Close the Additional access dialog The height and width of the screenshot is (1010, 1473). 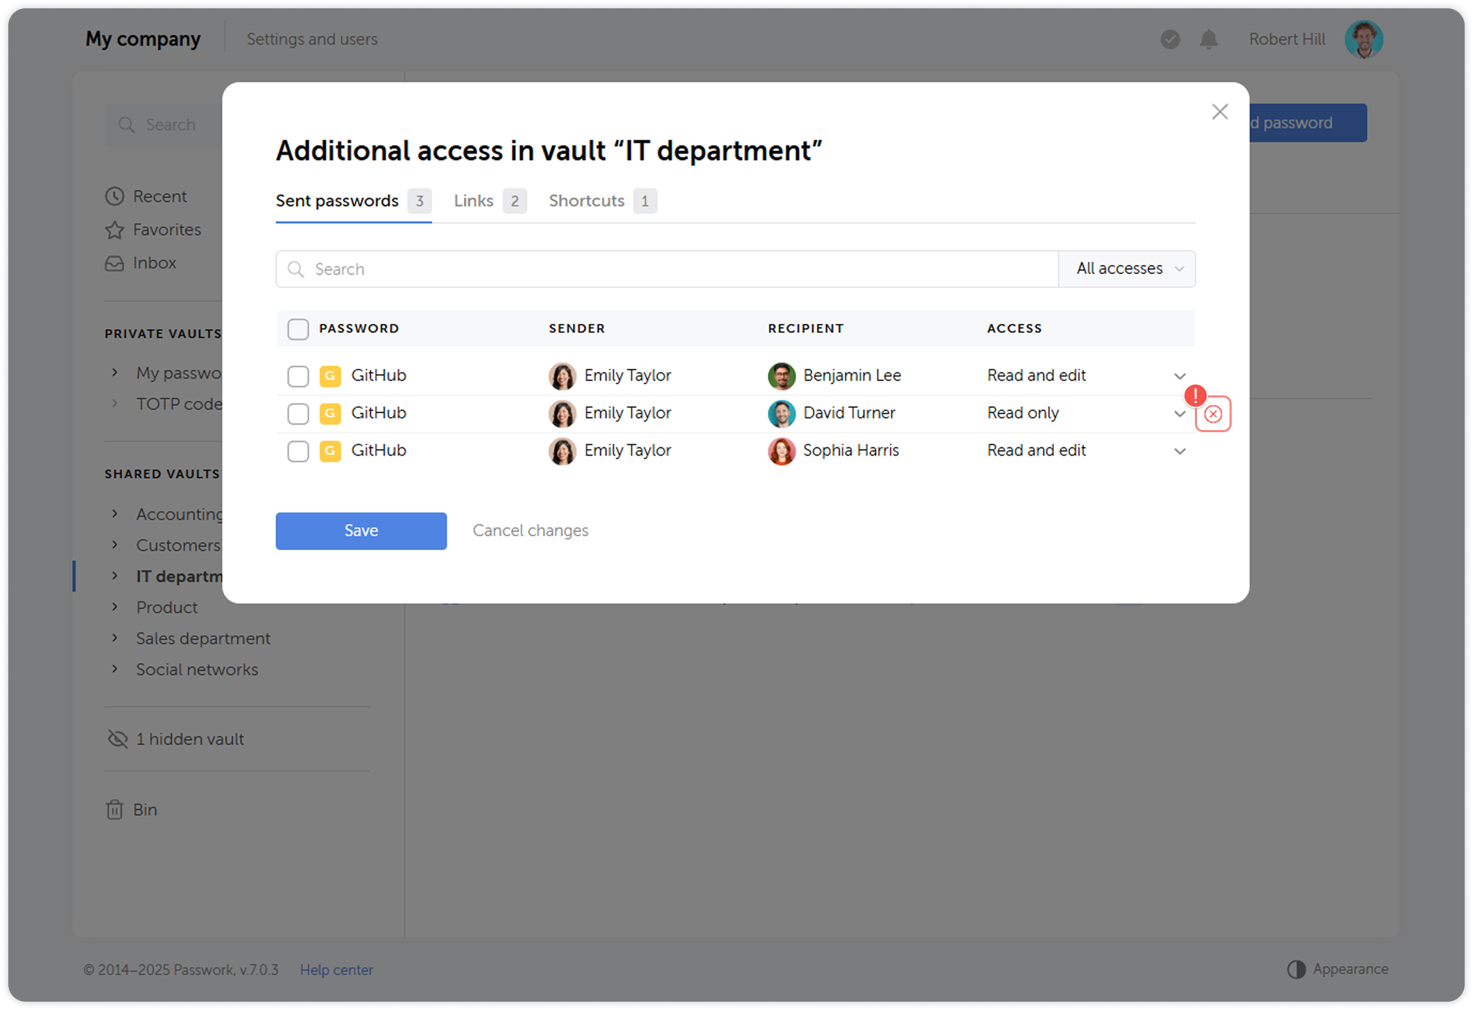pyautogui.click(x=1219, y=112)
